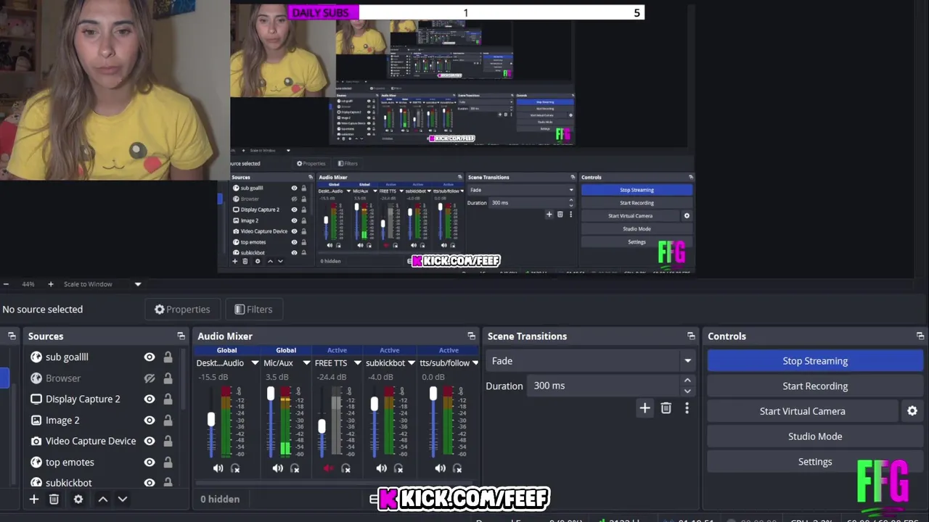
Task: Add a scene transition with plus icon
Action: 644,408
